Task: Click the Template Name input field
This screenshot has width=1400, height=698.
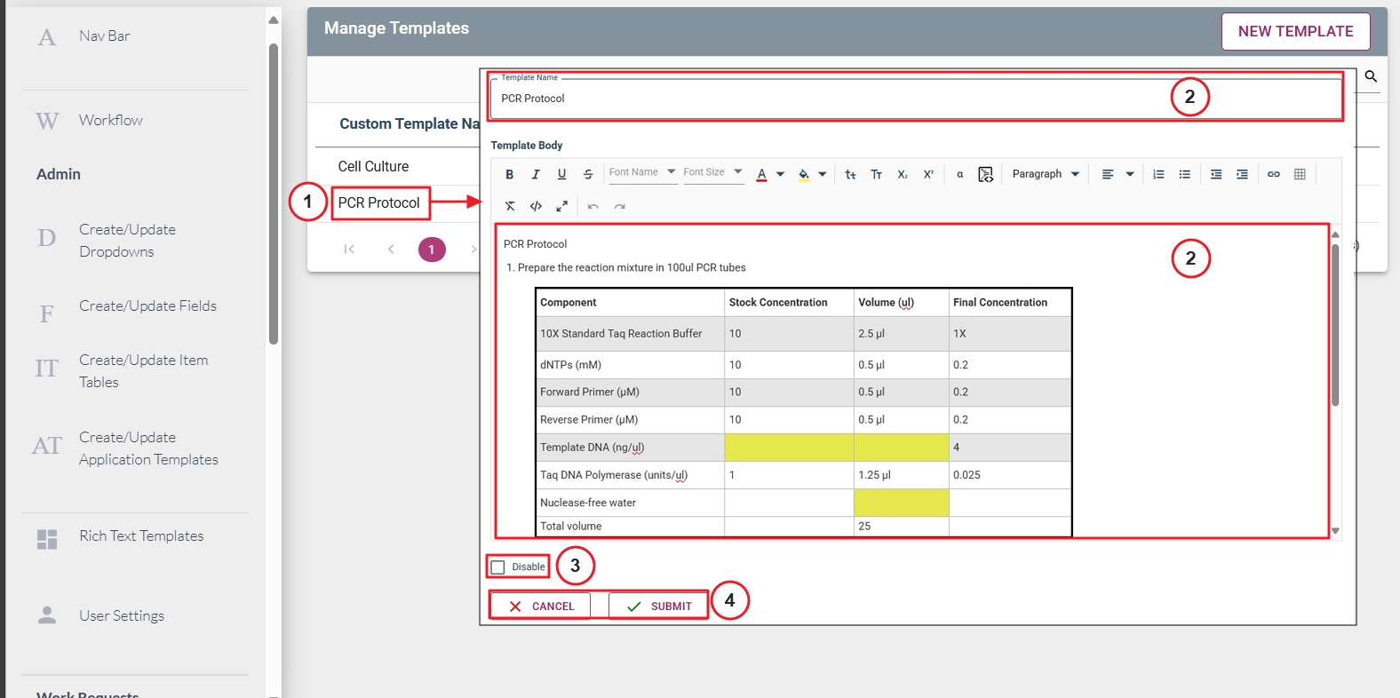Action: tap(826, 99)
